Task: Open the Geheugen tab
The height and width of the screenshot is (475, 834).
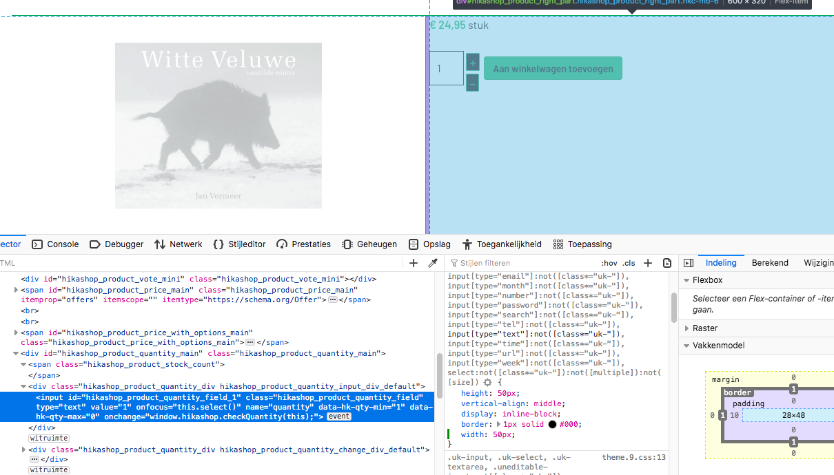Action: coord(369,244)
